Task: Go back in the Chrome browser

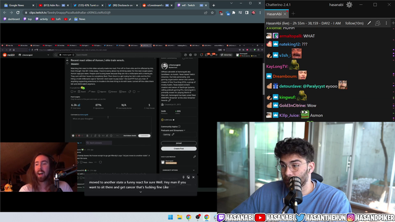Action: coord(5,12)
